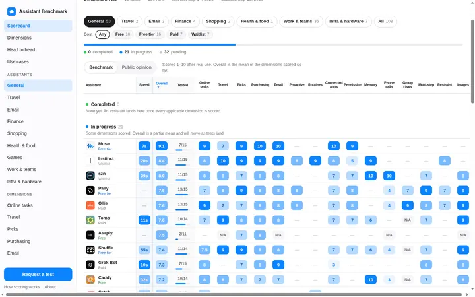Click Shuffle online tasks score 7.5
This screenshot has width=475, height=297.
pyautogui.click(x=205, y=250)
